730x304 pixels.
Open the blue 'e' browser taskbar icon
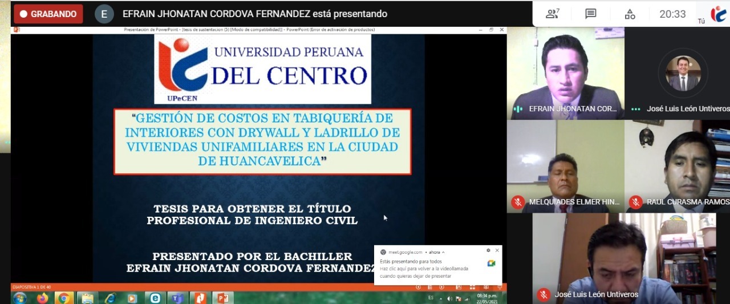155,298
